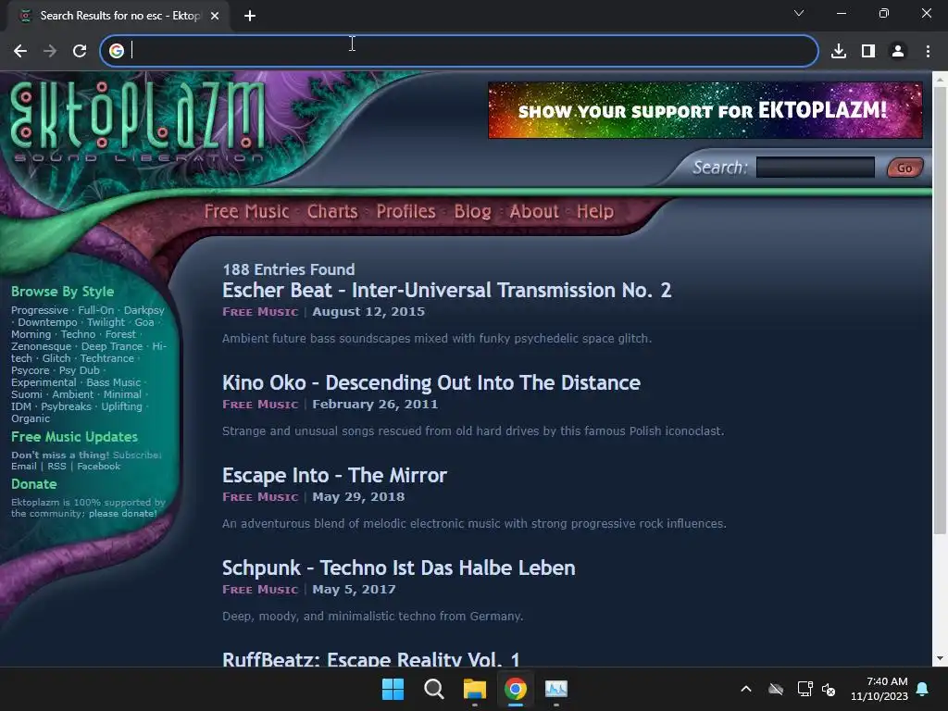Open Kino Oko Descending Out entry
The width and height of the screenshot is (948, 711).
point(431,382)
